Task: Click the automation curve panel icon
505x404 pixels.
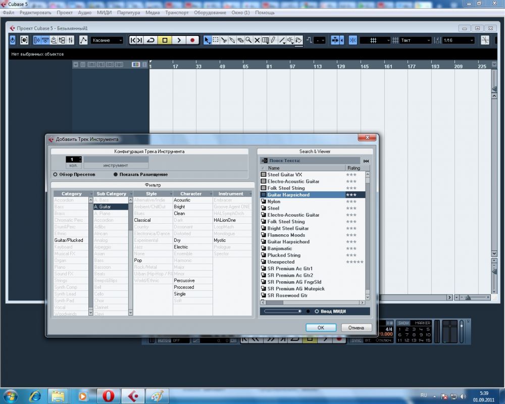Action: (x=83, y=40)
